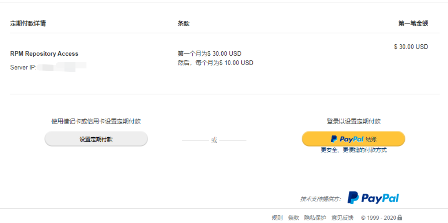Image resolution: width=448 pixels, height=223 pixels.
Task: Click the $ 30.00 USD first payment amount
Action: [x=411, y=47]
